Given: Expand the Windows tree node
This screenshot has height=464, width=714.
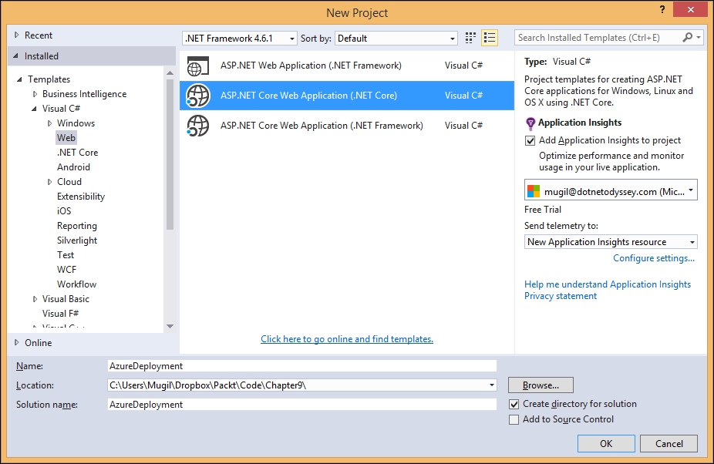Looking at the screenshot, I should coord(49,123).
